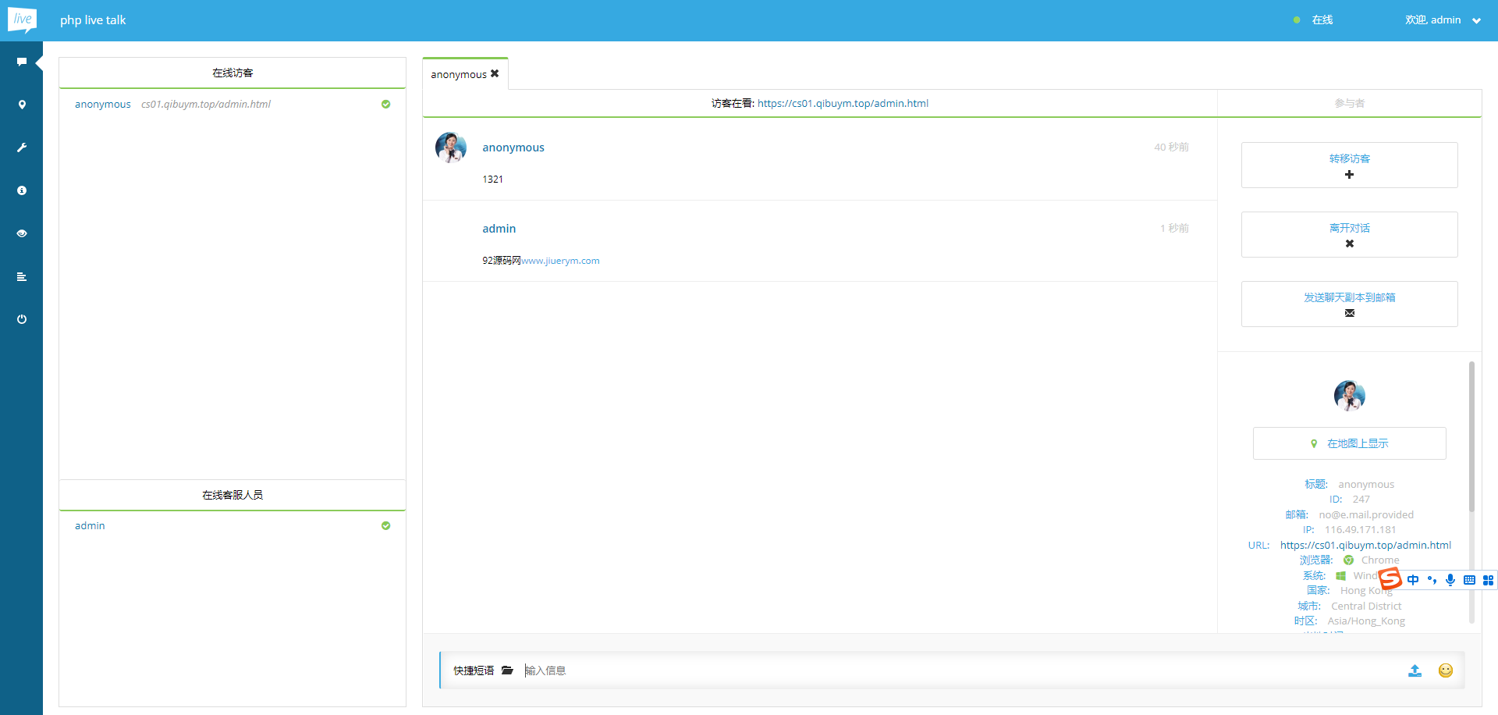Focus the 输入信息 message input field
The image size is (1498, 715).
click(960, 671)
